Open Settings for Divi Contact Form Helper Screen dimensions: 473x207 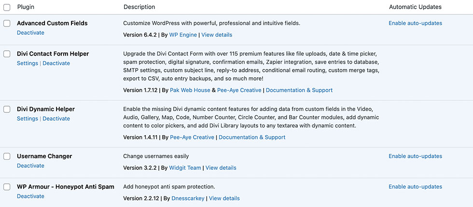(x=28, y=63)
